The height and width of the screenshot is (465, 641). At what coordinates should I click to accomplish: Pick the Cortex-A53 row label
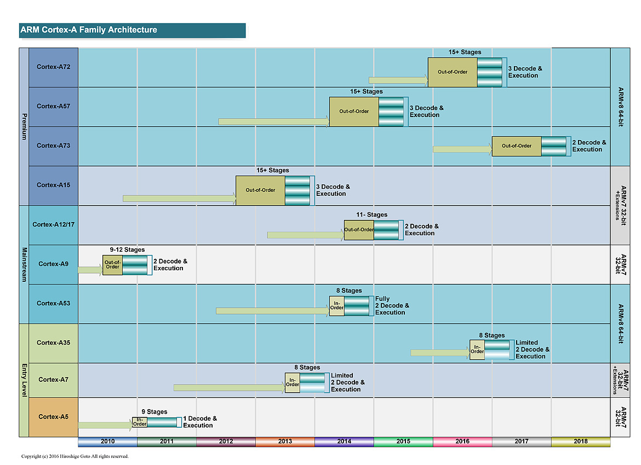(x=54, y=303)
